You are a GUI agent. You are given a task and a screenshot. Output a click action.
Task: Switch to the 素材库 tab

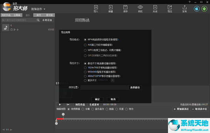pos(49,15)
